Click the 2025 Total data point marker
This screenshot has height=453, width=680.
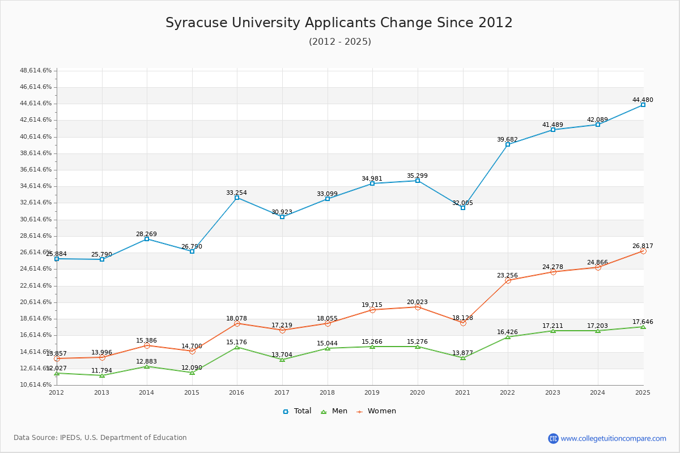(643, 105)
